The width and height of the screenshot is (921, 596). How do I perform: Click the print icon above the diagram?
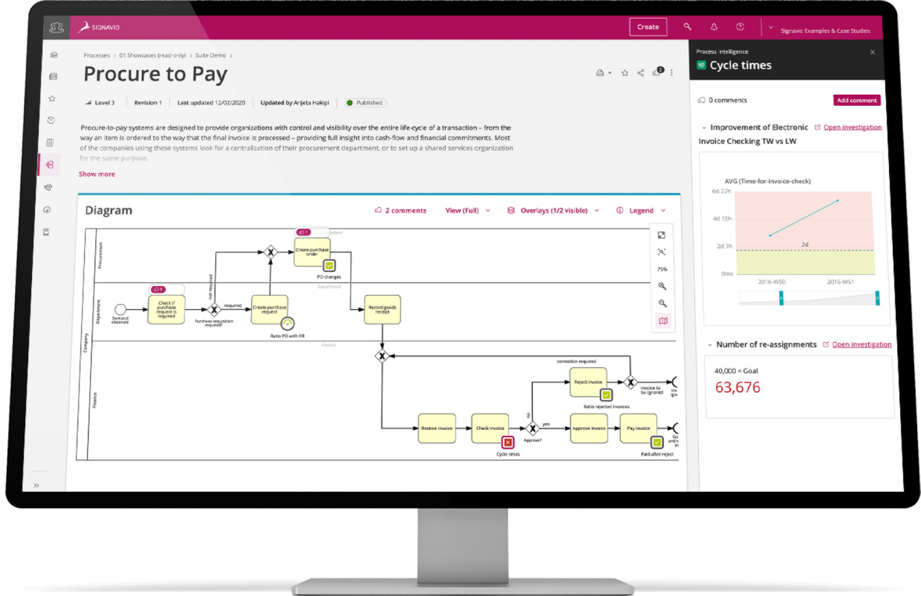[599, 73]
